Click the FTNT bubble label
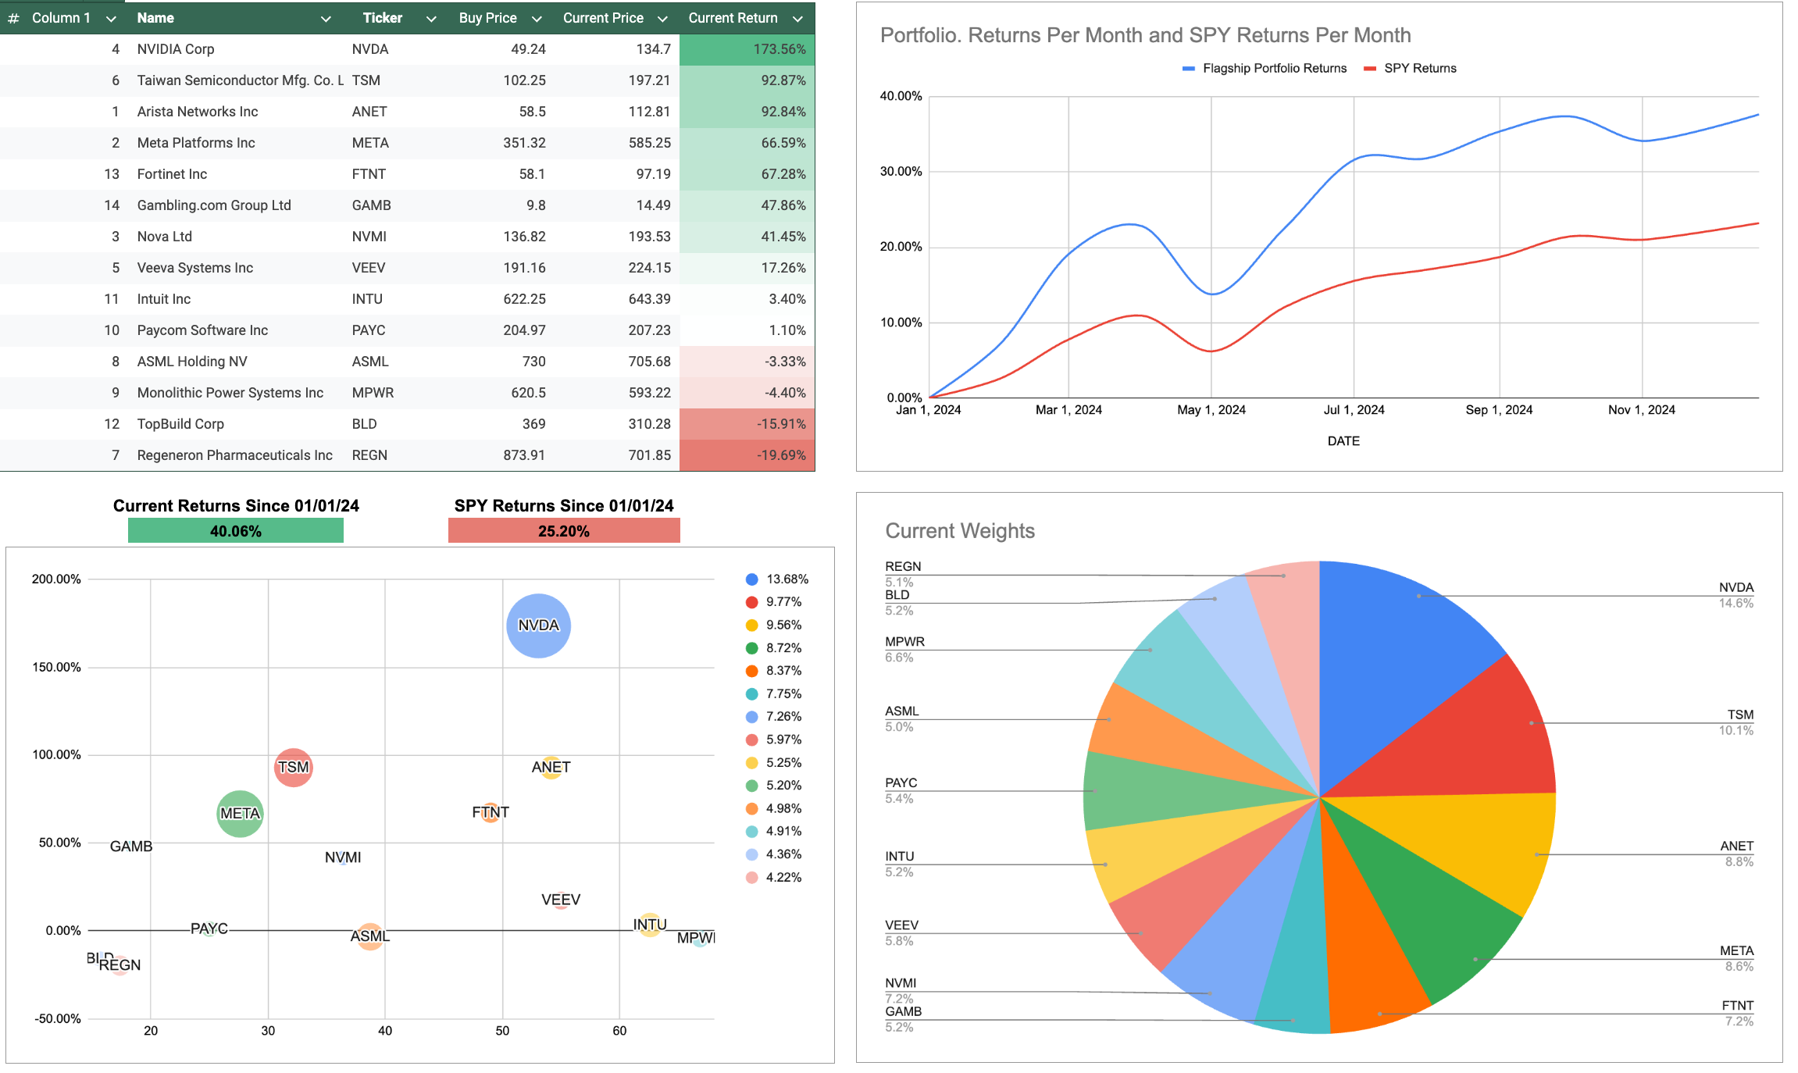Screen dimensions: 1798x1073 pyautogui.click(x=491, y=812)
